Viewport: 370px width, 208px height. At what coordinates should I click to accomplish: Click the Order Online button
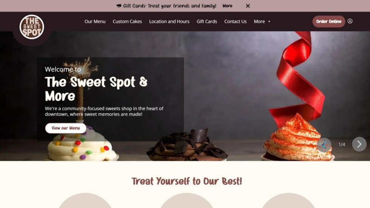329,22
